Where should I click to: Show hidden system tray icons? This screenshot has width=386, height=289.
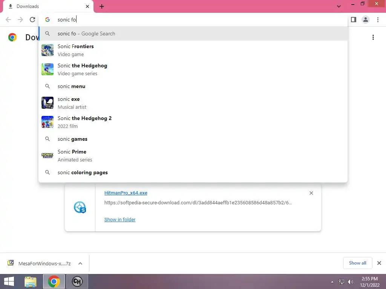pyautogui.click(x=332, y=282)
